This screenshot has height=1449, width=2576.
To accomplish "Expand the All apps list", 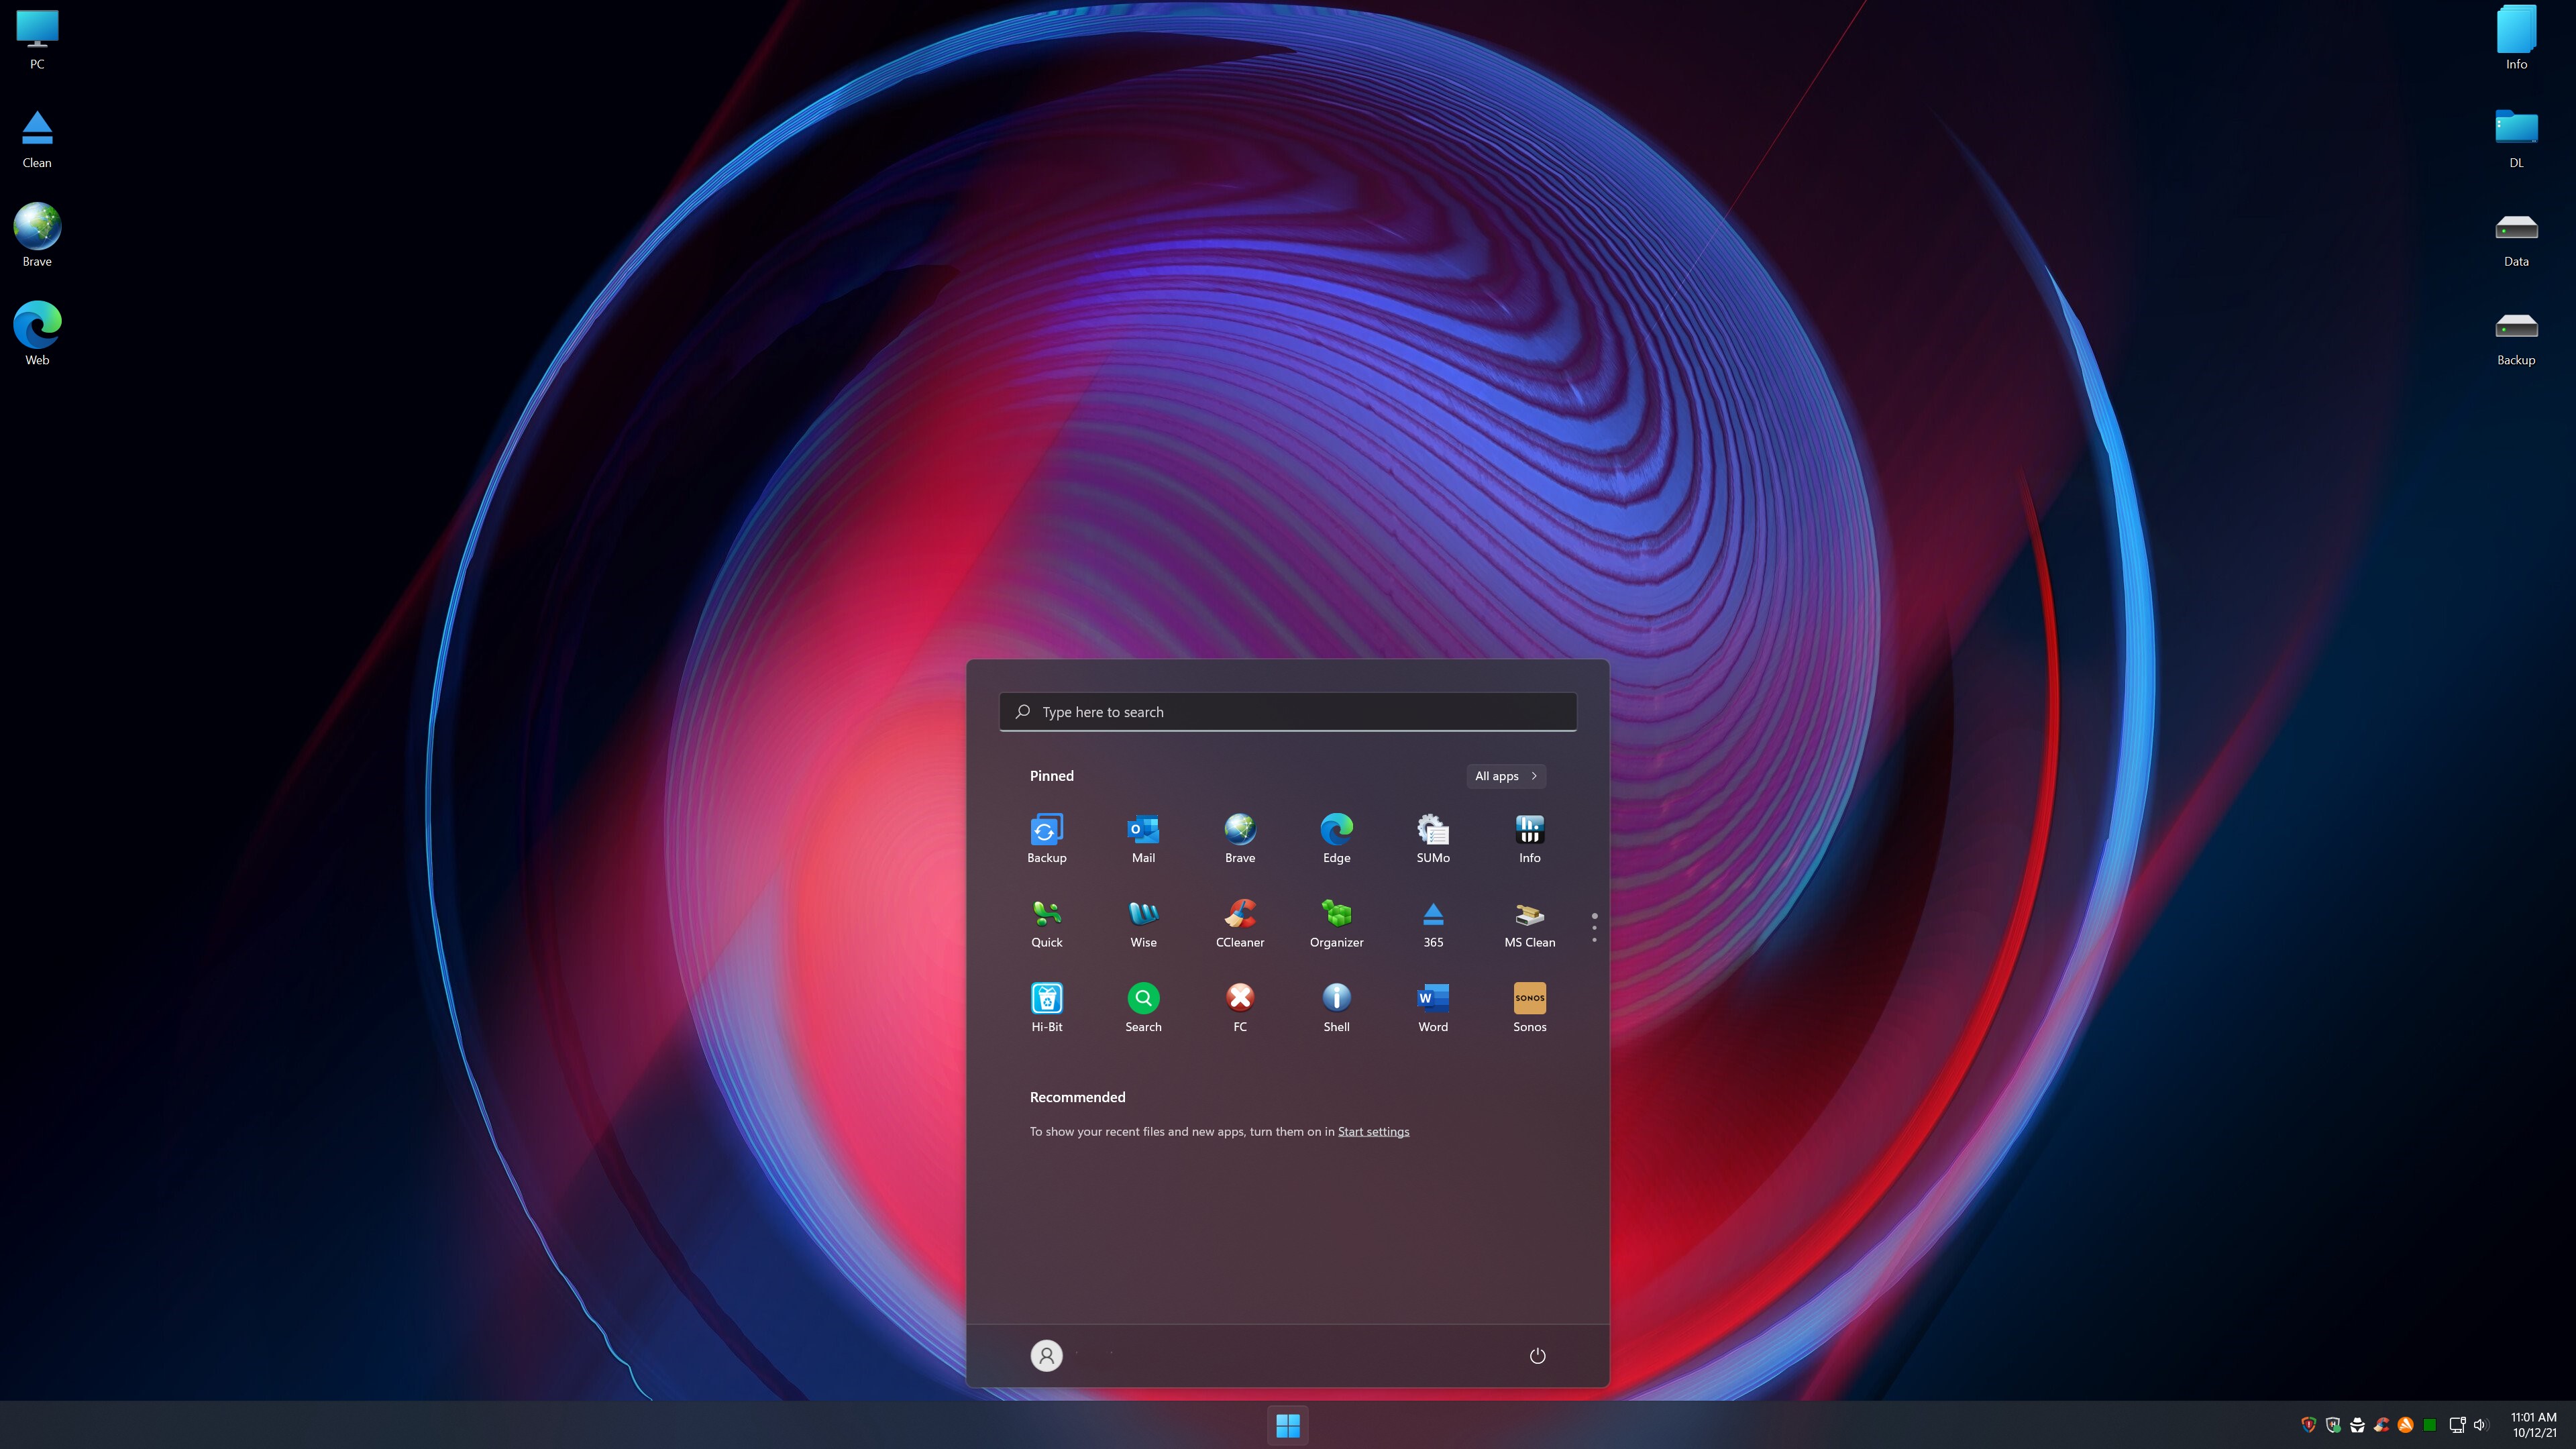I will pos(1505,776).
